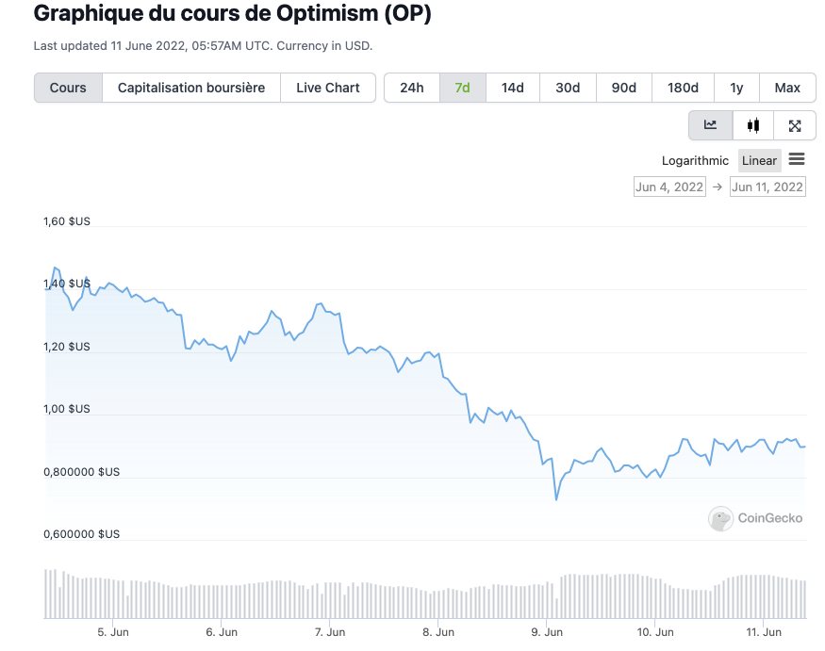Switch to candlestick chart icon
Image resolution: width=825 pixels, height=651 pixels.
[752, 125]
